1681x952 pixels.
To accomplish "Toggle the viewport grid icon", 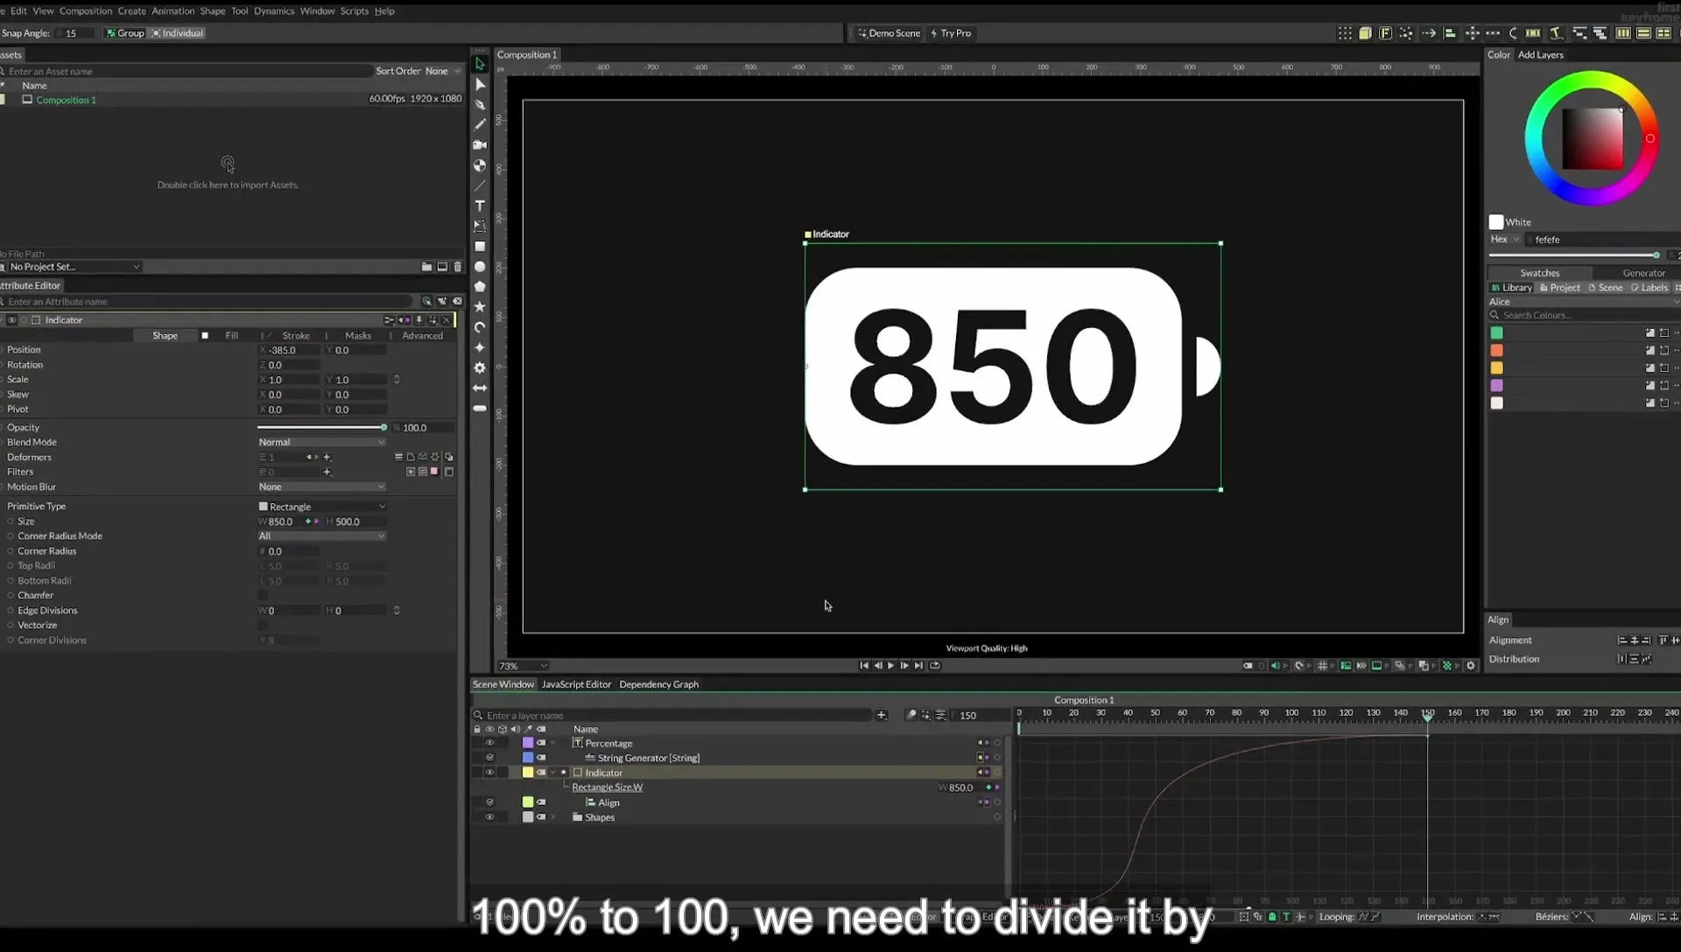I will 1323,666.
